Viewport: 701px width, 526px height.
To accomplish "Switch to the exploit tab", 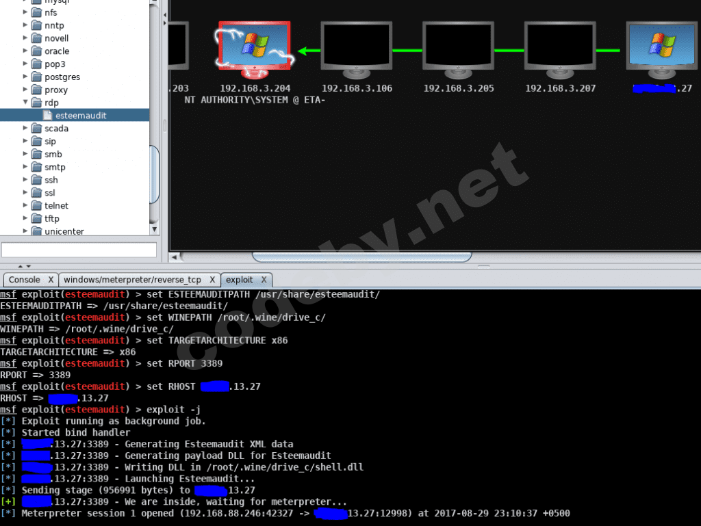I will pos(239,280).
